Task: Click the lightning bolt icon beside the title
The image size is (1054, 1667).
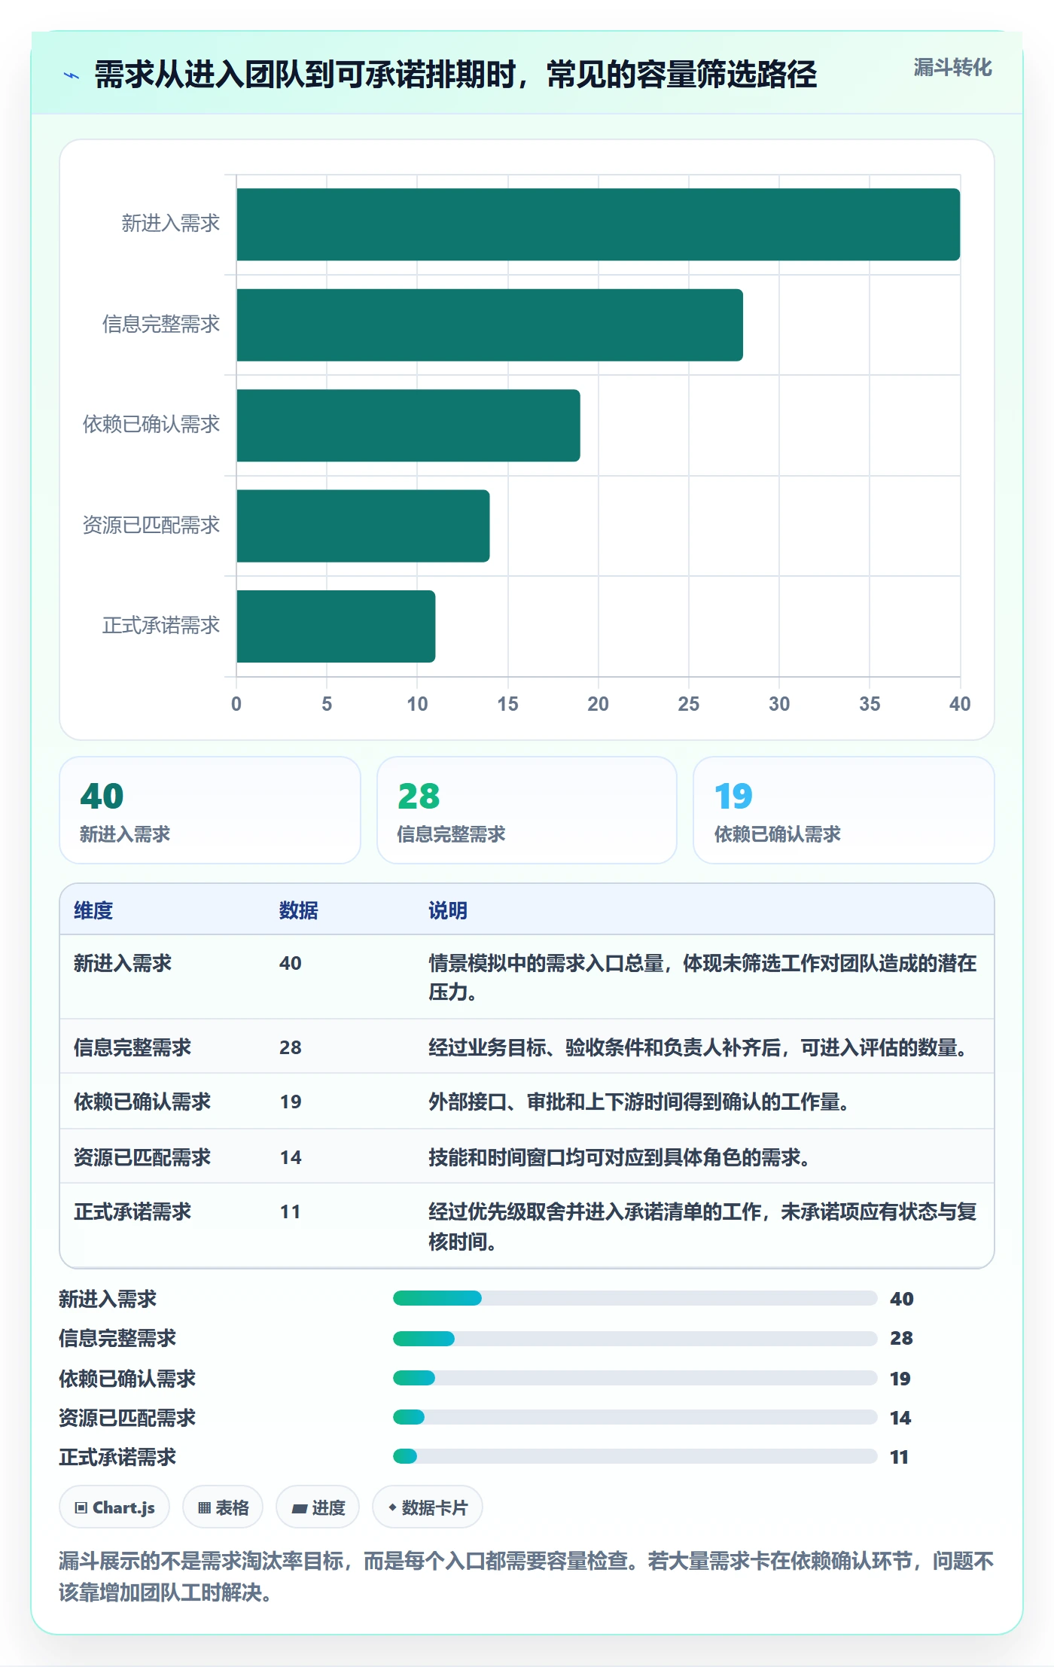Action: 72,75
